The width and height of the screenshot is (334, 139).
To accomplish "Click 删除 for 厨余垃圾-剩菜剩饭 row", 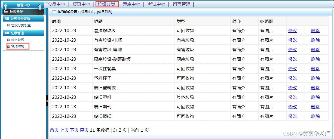I will pyautogui.click(x=315, y=59).
